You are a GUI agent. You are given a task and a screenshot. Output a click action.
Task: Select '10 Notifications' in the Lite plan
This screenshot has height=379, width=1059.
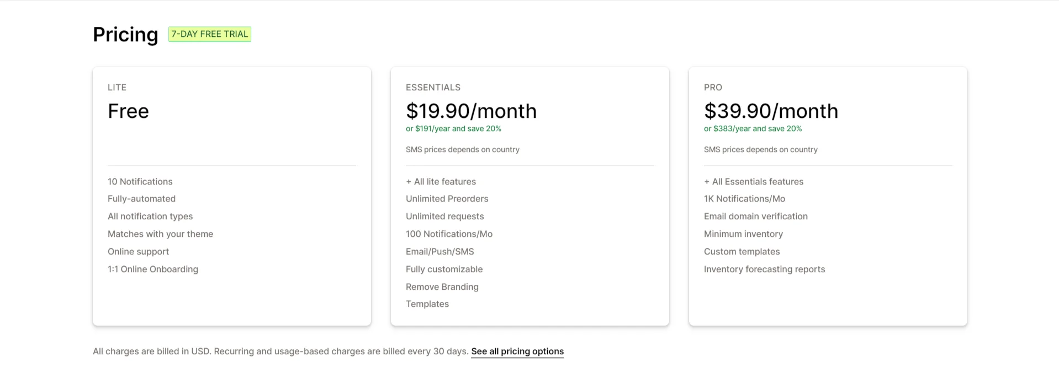click(x=140, y=182)
